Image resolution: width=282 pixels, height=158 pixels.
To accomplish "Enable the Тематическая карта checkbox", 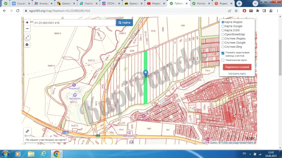I will [223, 60].
